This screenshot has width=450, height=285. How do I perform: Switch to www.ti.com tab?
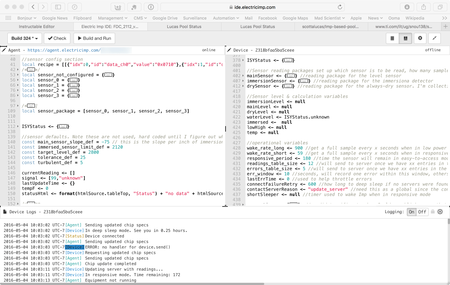pos(404,27)
